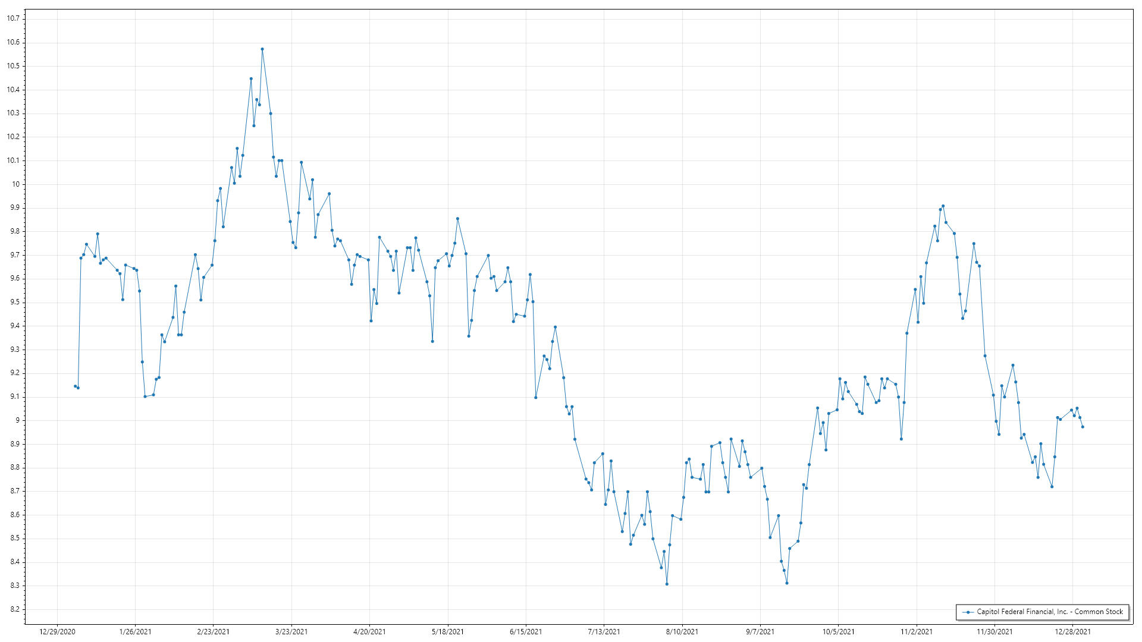
Task: Click the lowest August data point near 8.31
Action: click(x=667, y=584)
